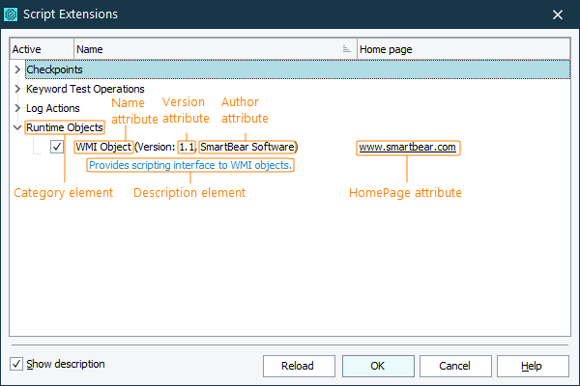
Task: Close the Script Extensions dialog
Action: coord(558,14)
